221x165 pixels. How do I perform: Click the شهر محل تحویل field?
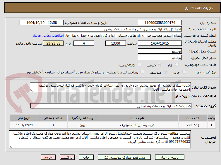[160, 57]
